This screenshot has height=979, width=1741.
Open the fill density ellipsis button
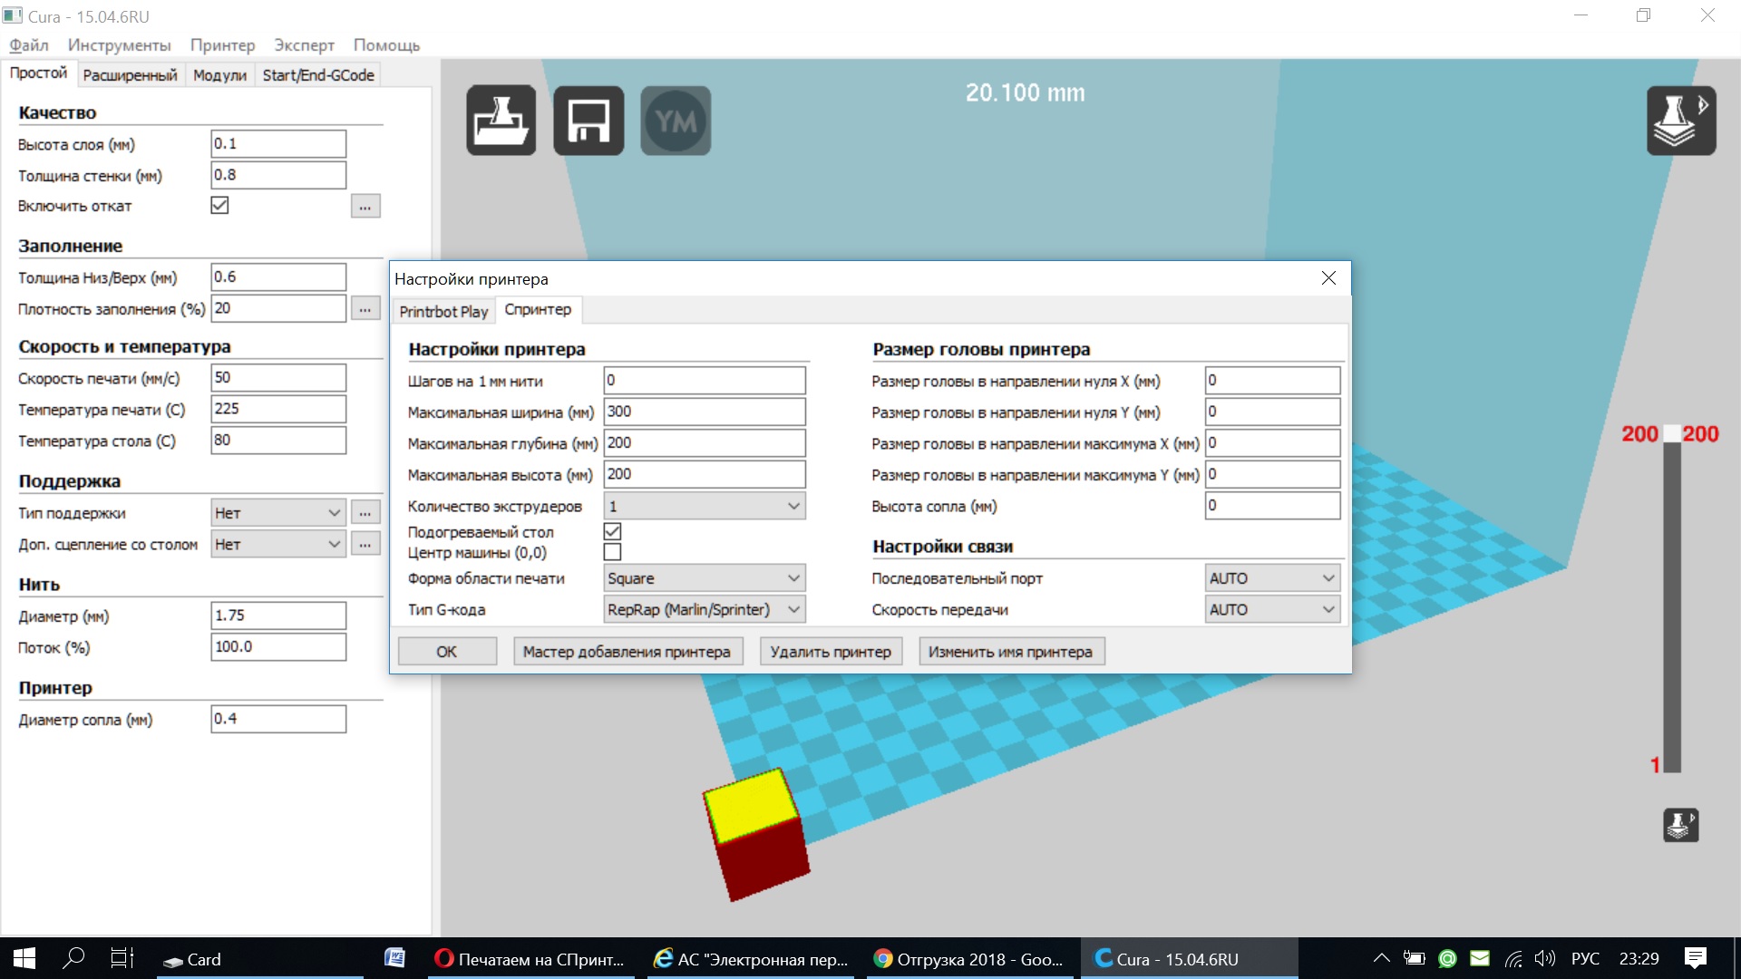pyautogui.click(x=365, y=309)
